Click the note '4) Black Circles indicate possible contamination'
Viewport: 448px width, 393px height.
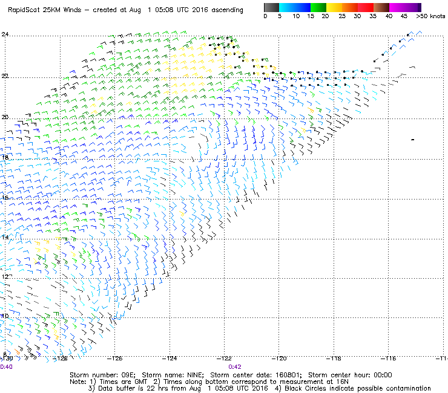click(x=353, y=388)
